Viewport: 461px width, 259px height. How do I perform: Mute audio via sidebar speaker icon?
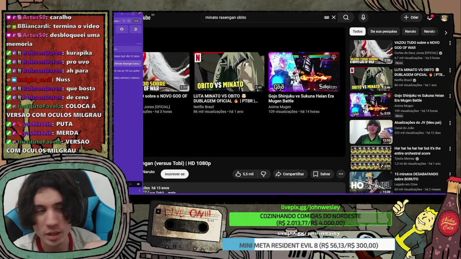[138, 184]
